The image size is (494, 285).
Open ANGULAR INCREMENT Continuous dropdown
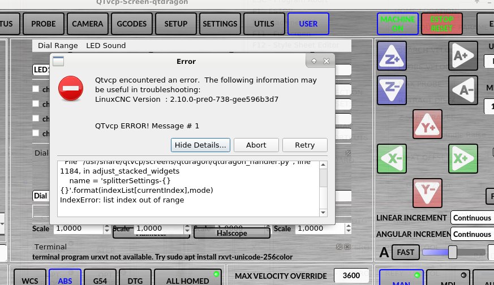click(472, 234)
